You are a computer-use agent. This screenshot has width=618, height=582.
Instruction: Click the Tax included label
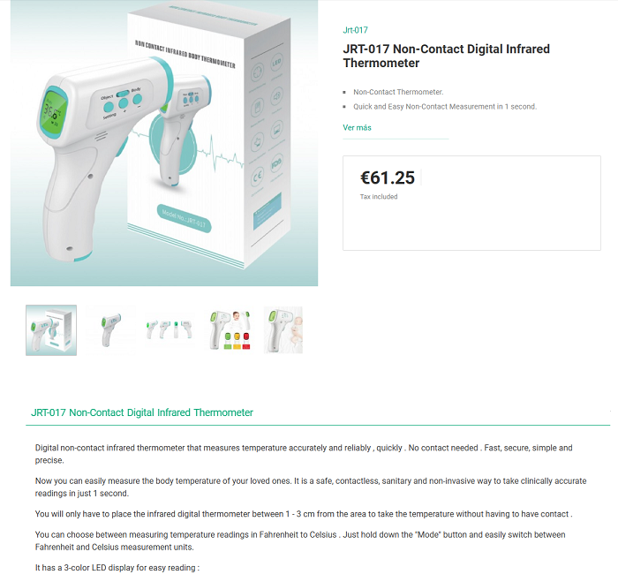379,196
